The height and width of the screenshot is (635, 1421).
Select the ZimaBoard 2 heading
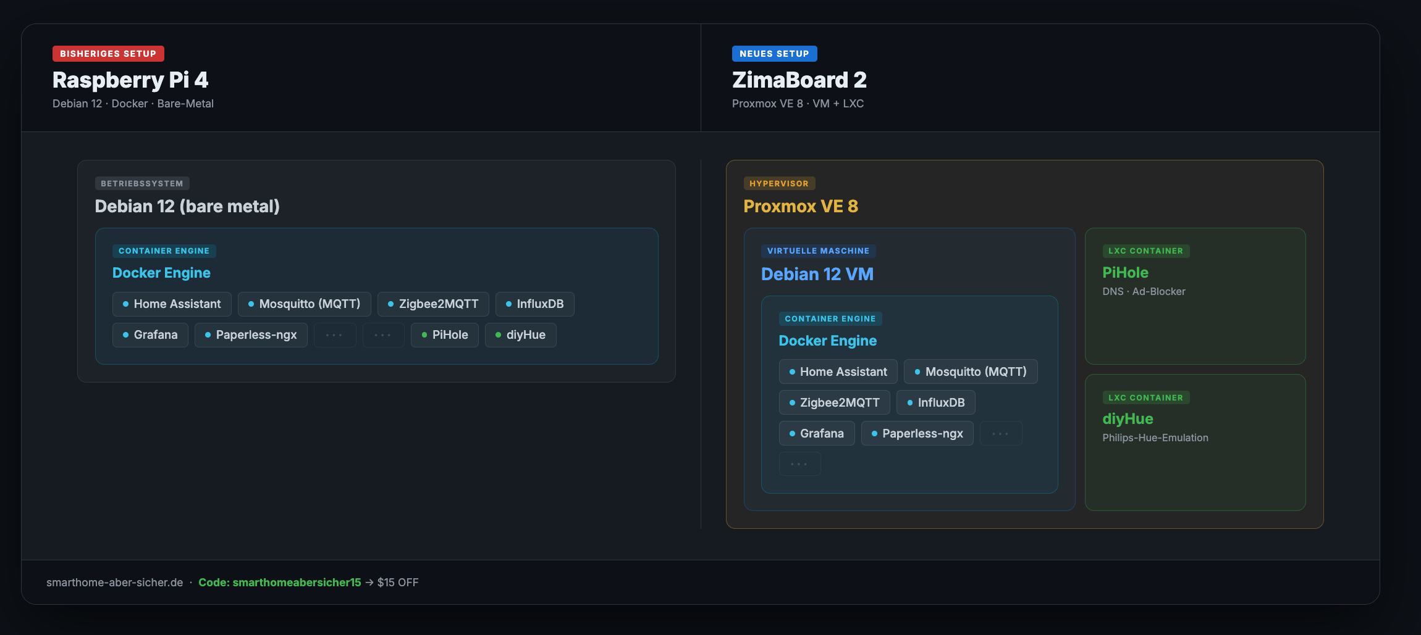pos(799,80)
